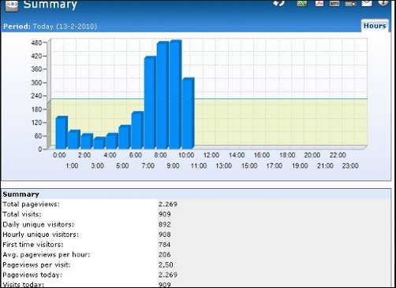Switch to the Hours tab
The height and width of the screenshot is (288, 396).
375,26
